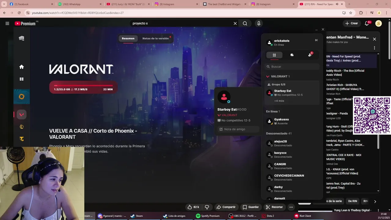Viewport: 391px width, 220px height.
Task: Select the VALORANT icon in sidebar
Action: click(x=22, y=114)
